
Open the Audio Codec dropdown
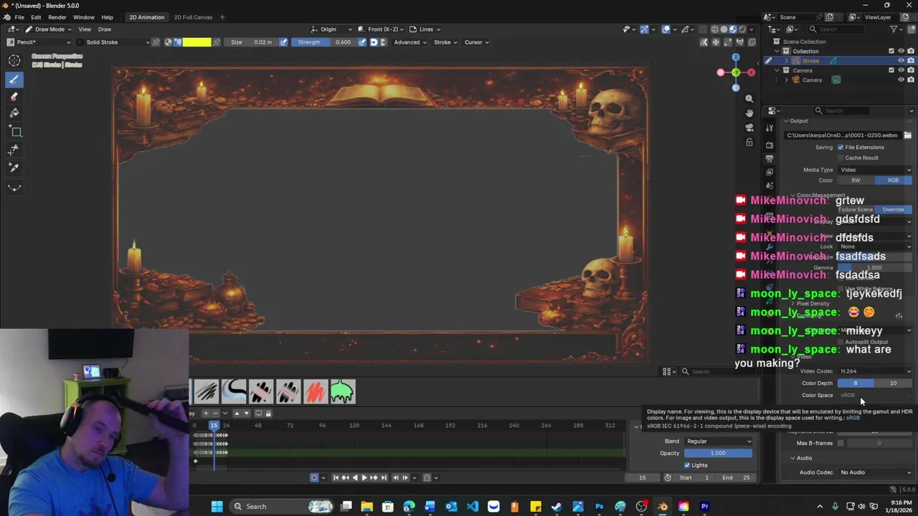(875, 472)
